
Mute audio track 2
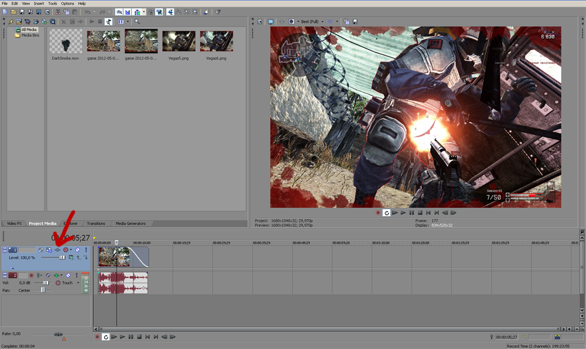pos(69,275)
